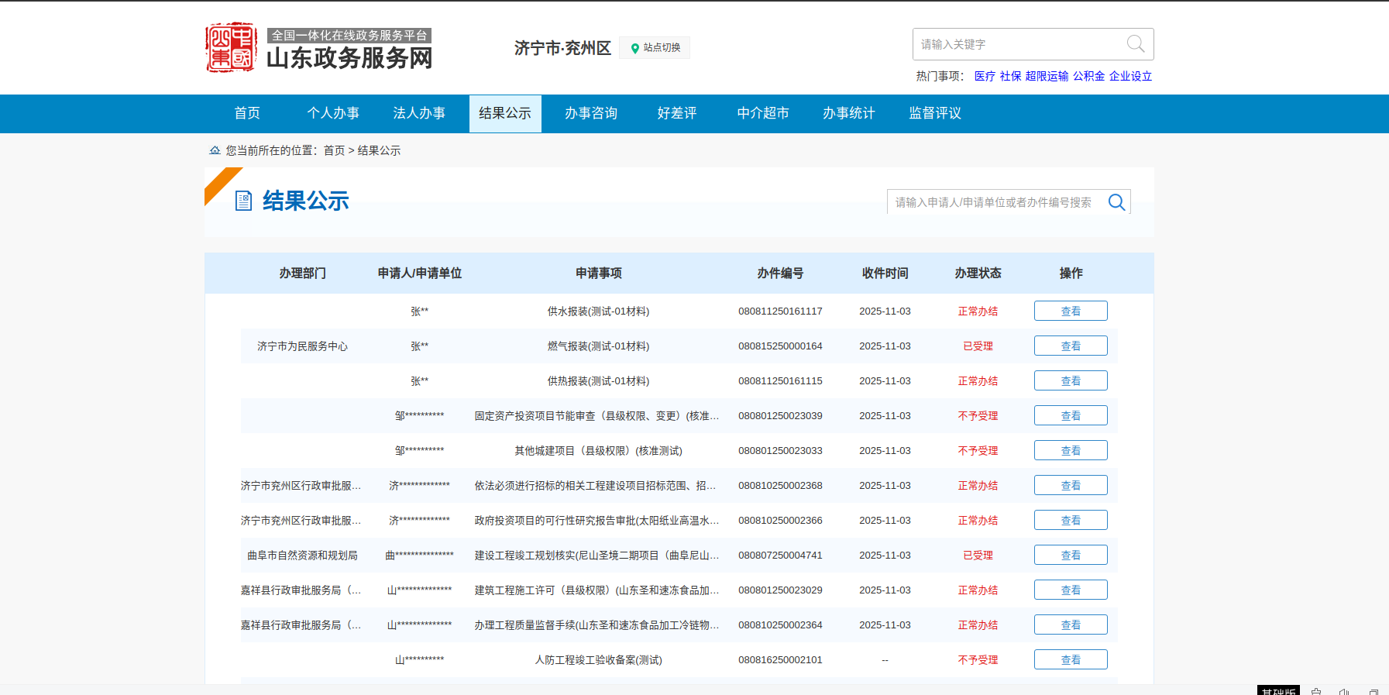Click 首页 link in the breadcrumb path
Image resolution: width=1389 pixels, height=695 pixels.
pos(334,150)
